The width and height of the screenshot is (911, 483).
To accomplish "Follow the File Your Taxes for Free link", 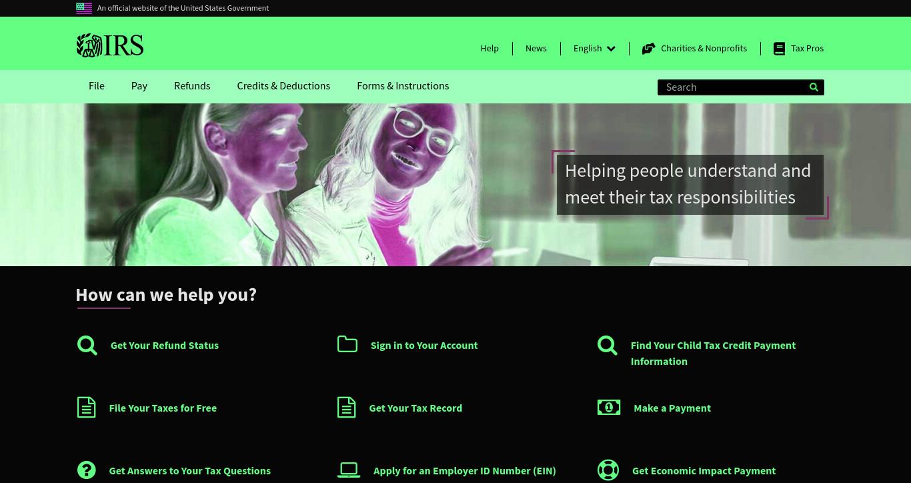I will point(163,408).
